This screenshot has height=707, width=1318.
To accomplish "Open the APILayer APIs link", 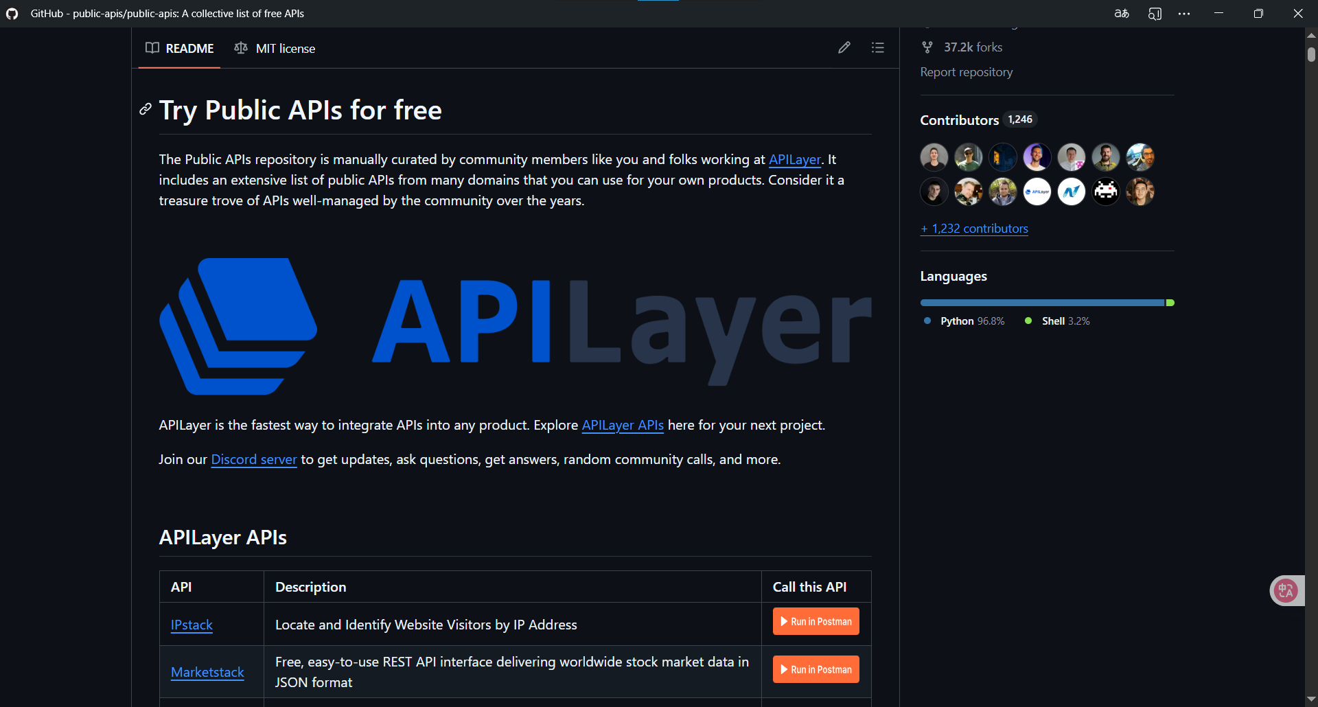I will (623, 425).
